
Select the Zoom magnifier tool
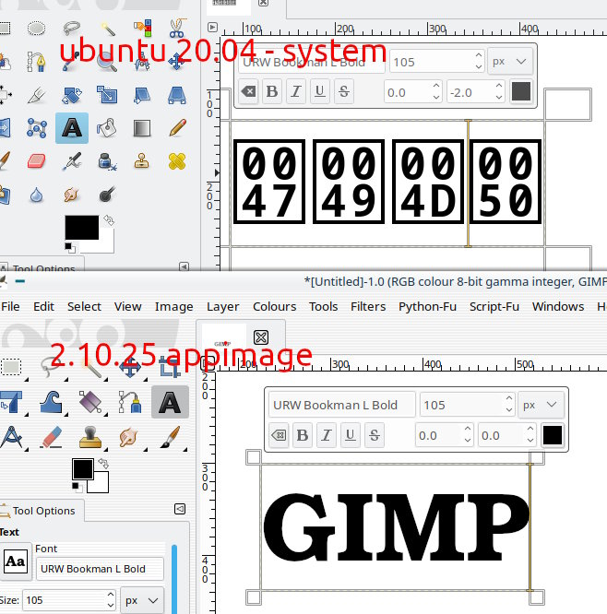coord(107,62)
